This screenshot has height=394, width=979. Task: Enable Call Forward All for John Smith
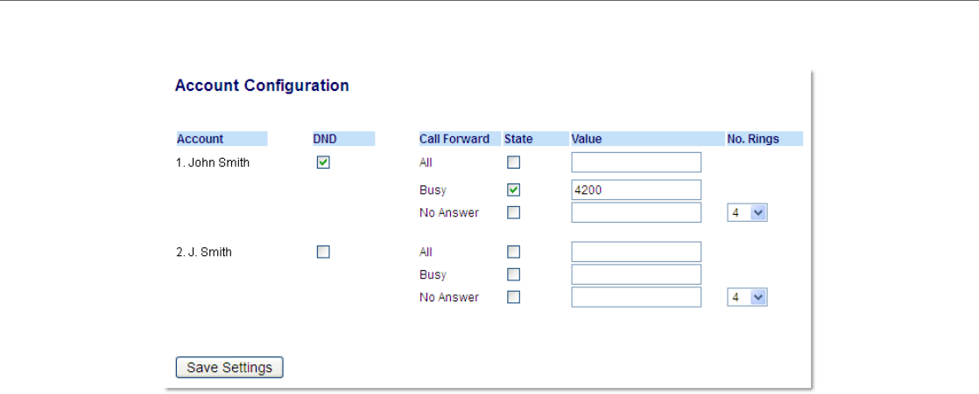pyautogui.click(x=514, y=162)
